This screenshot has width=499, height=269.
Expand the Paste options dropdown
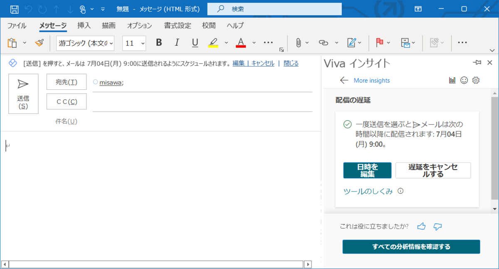point(24,42)
